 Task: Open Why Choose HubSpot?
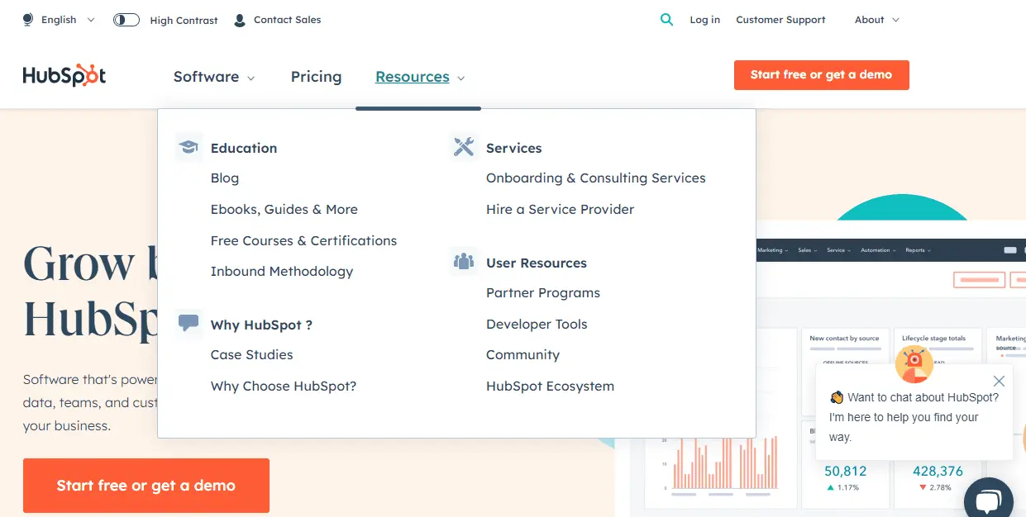click(x=284, y=387)
